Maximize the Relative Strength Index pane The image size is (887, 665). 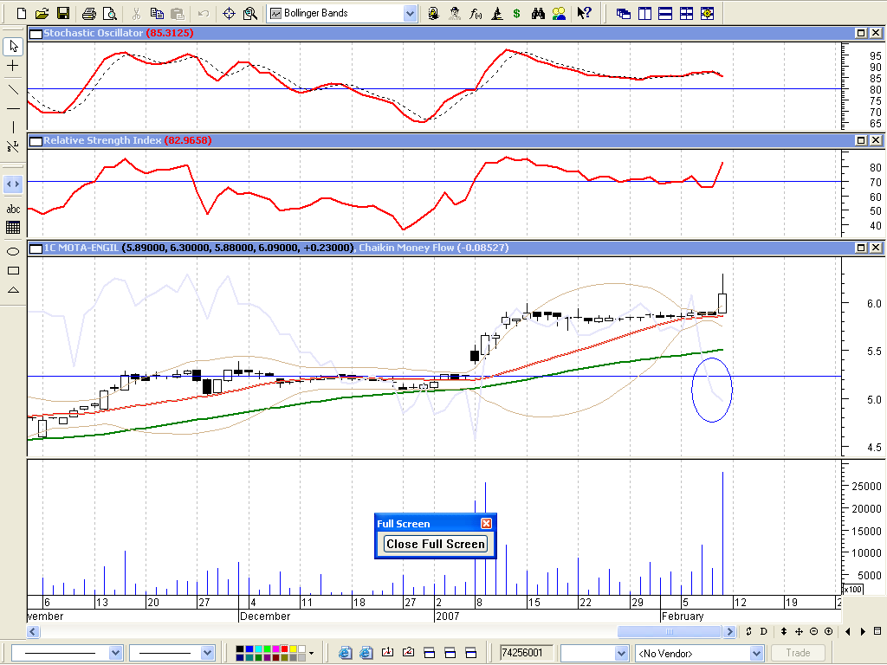pyautogui.click(x=862, y=140)
